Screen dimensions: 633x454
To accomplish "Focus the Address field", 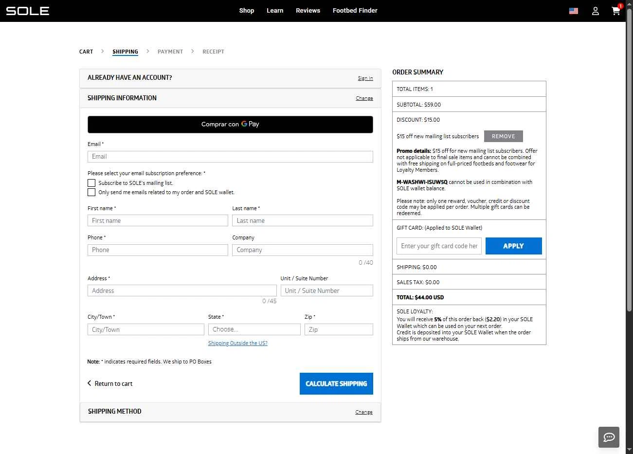I will pyautogui.click(x=182, y=291).
